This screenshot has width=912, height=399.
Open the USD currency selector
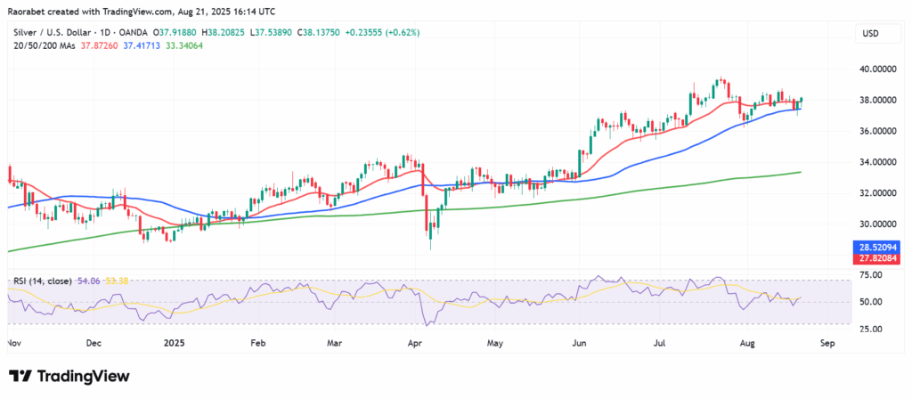[868, 34]
